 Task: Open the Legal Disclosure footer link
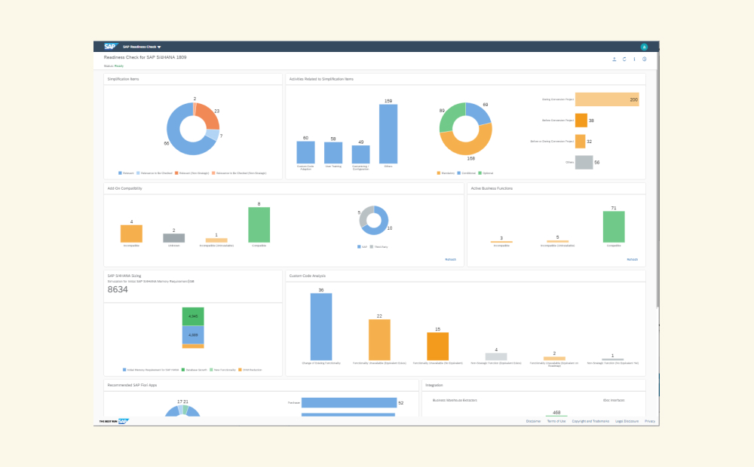tap(627, 421)
